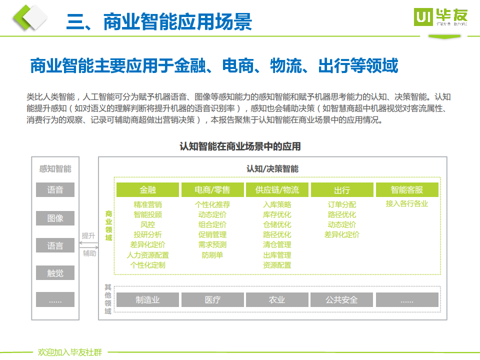This screenshot has width=480, height=360.
Task: Click the green diamond logo icon
Action: [x=29, y=18]
